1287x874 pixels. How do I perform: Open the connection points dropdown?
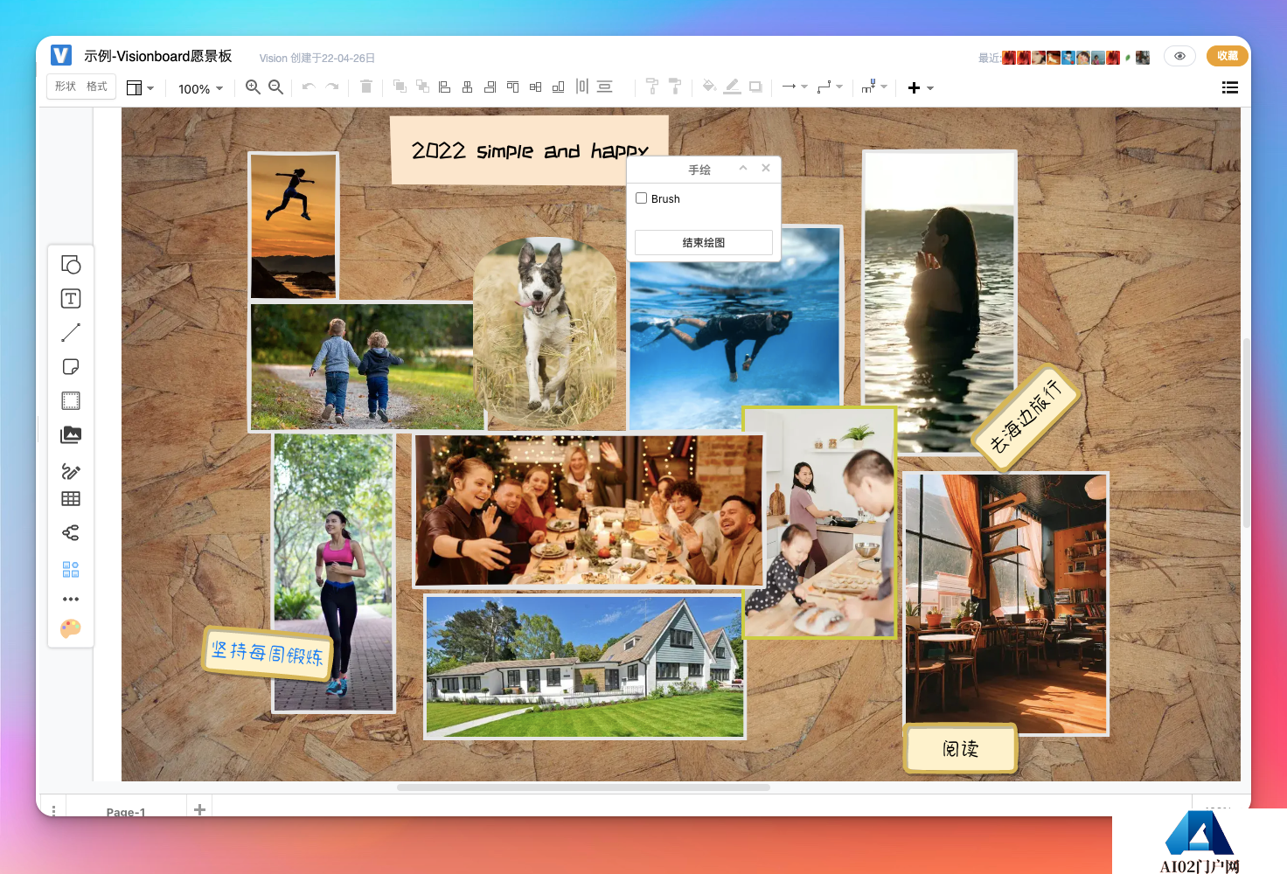[874, 87]
